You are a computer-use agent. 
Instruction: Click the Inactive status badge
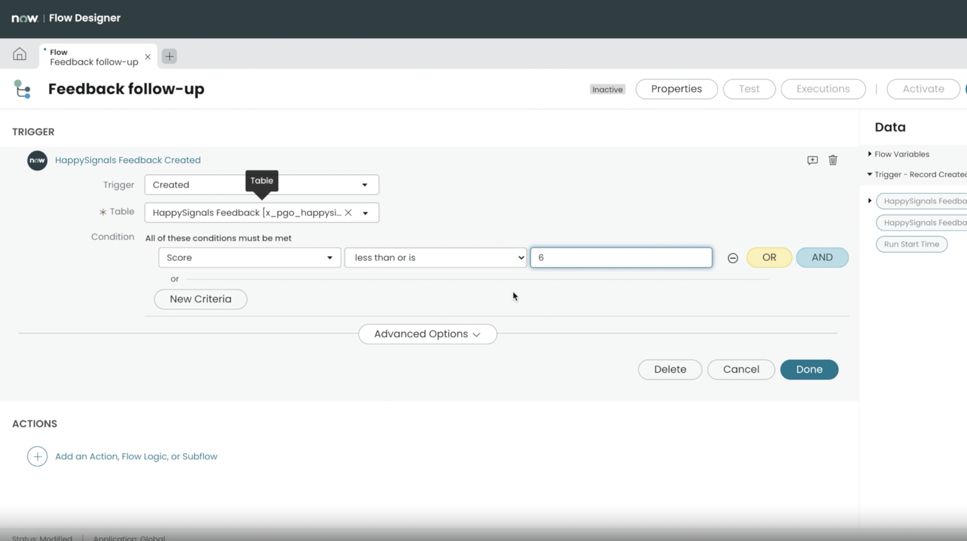tap(606, 88)
